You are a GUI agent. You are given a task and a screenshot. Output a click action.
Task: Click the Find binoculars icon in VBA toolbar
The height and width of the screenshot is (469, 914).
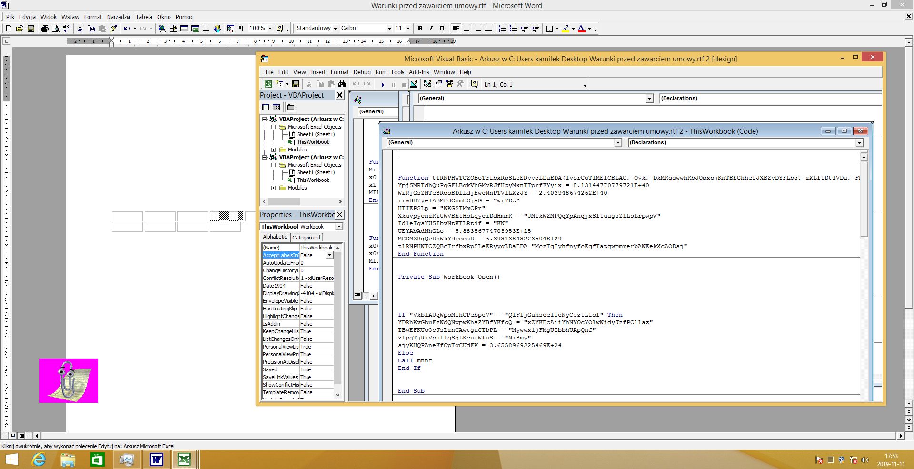342,84
